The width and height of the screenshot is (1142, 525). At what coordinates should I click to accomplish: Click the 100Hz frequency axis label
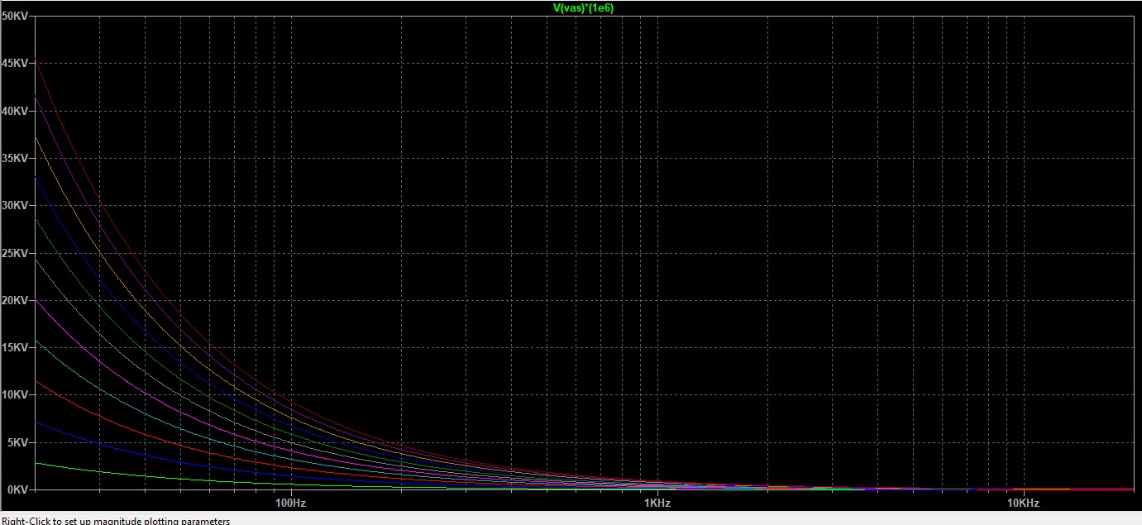(289, 503)
